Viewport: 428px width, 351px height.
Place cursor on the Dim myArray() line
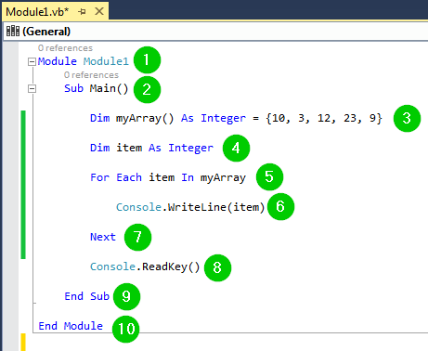tap(236, 118)
